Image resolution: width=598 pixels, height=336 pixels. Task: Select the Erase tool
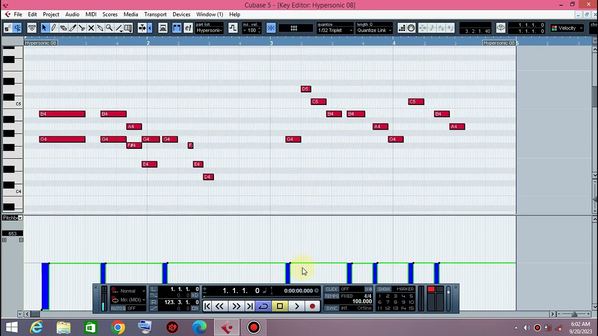(63, 28)
